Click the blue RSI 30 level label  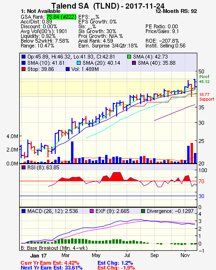coord(201,196)
